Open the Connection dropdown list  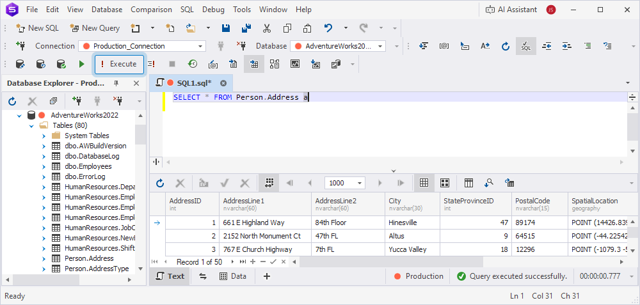pyautogui.click(x=200, y=46)
